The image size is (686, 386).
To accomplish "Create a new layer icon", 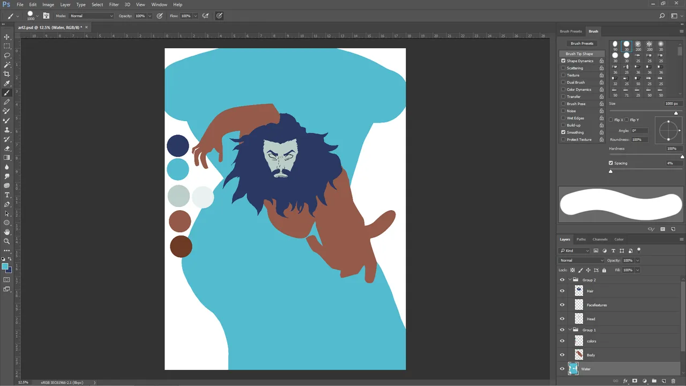I will tap(663, 381).
